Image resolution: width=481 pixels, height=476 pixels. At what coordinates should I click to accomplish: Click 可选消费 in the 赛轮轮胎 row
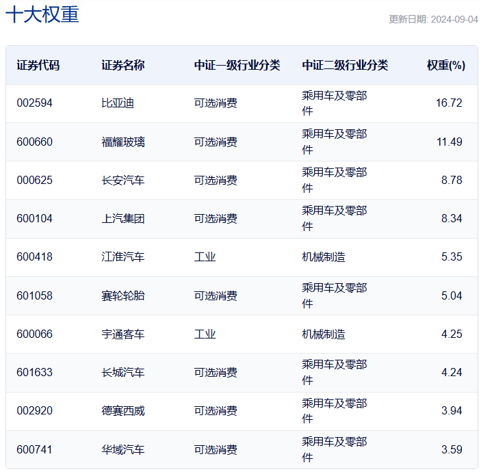(216, 296)
